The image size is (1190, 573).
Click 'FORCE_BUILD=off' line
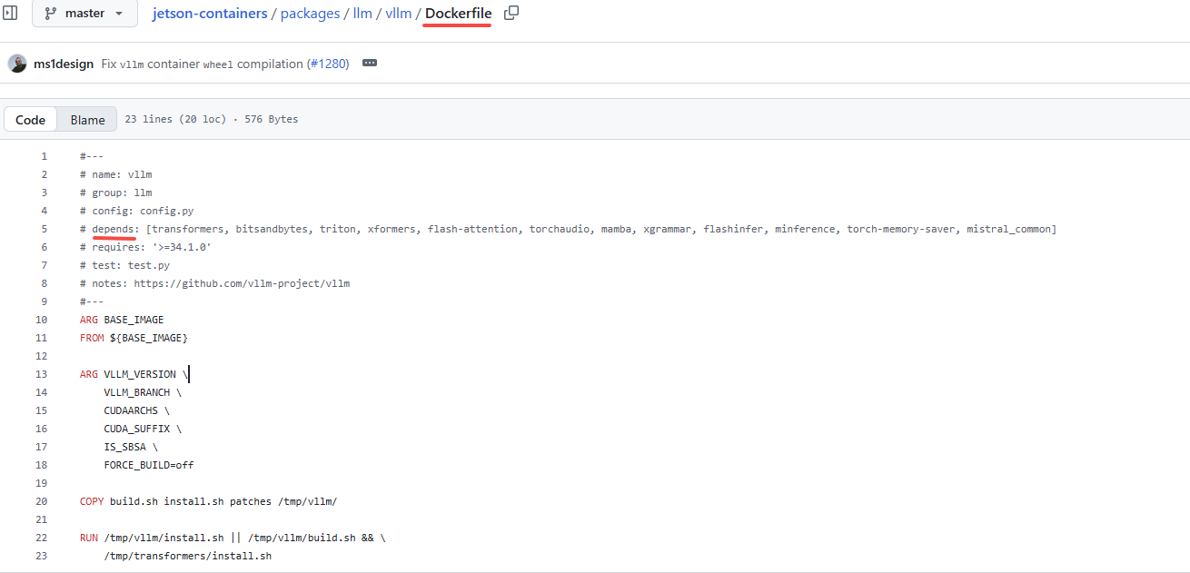tap(149, 465)
